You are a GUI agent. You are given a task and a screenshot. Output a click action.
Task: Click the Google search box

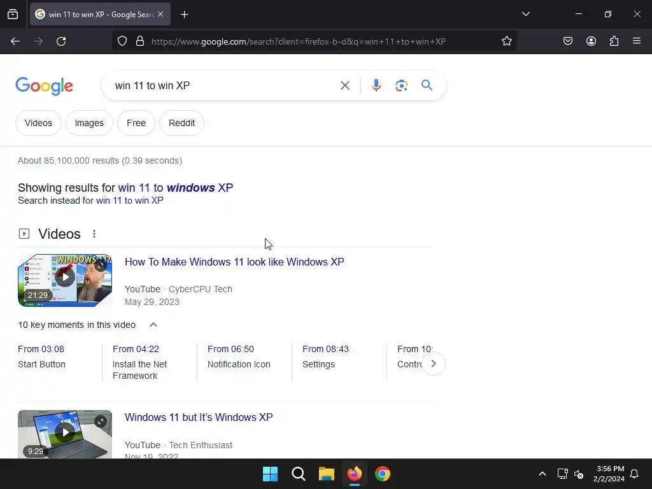point(225,86)
